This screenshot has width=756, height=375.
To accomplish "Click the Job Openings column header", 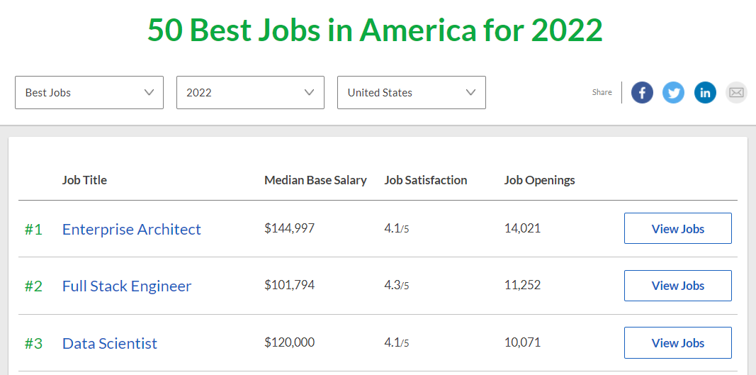I will [x=539, y=180].
